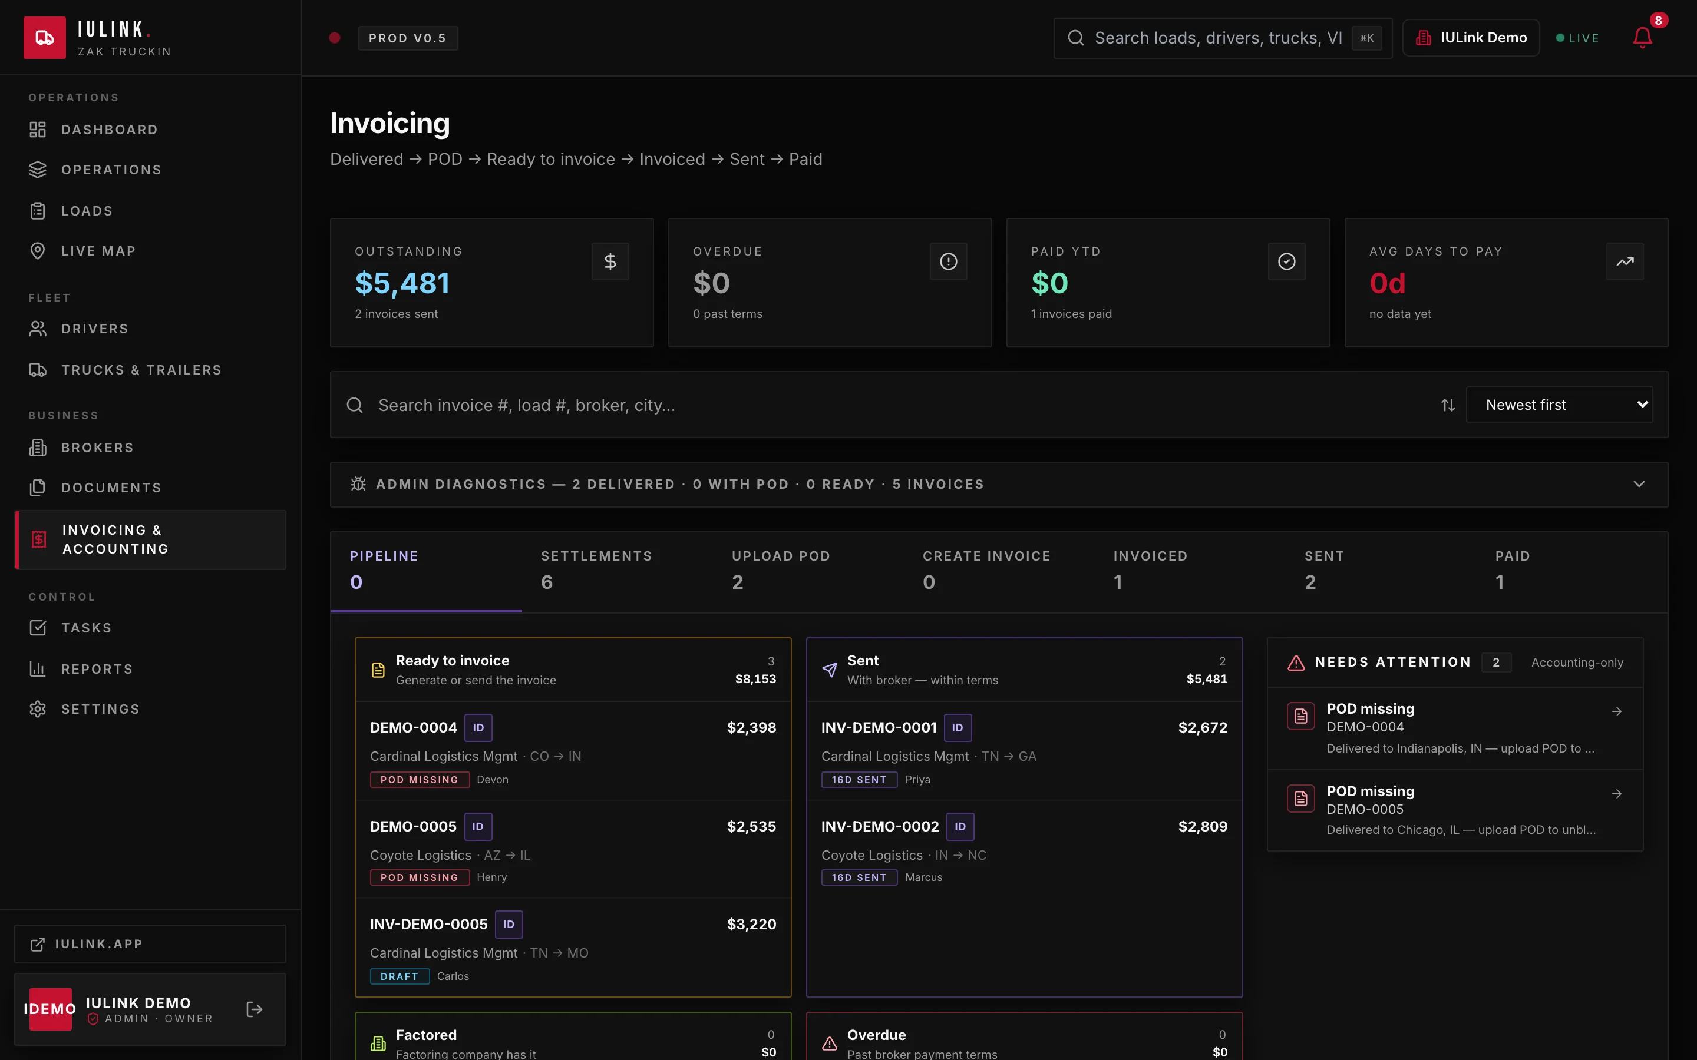This screenshot has height=1060, width=1697.
Task: Click the Overdue alert circle icon
Action: [948, 261]
